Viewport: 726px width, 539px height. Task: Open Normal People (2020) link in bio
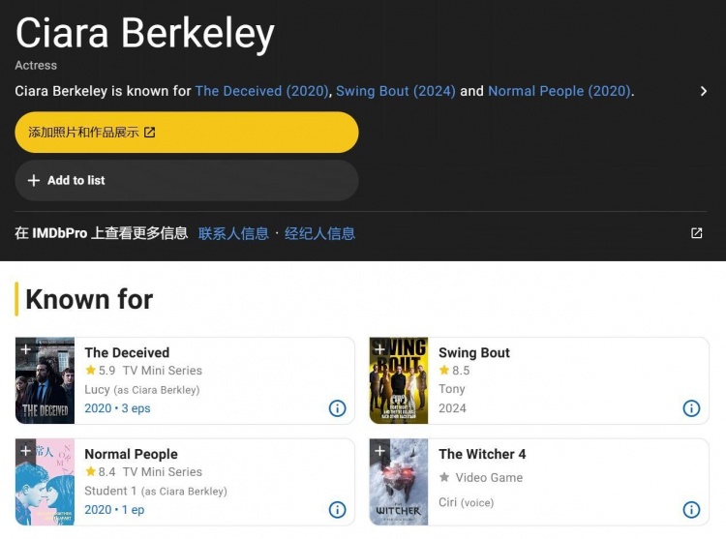click(560, 91)
